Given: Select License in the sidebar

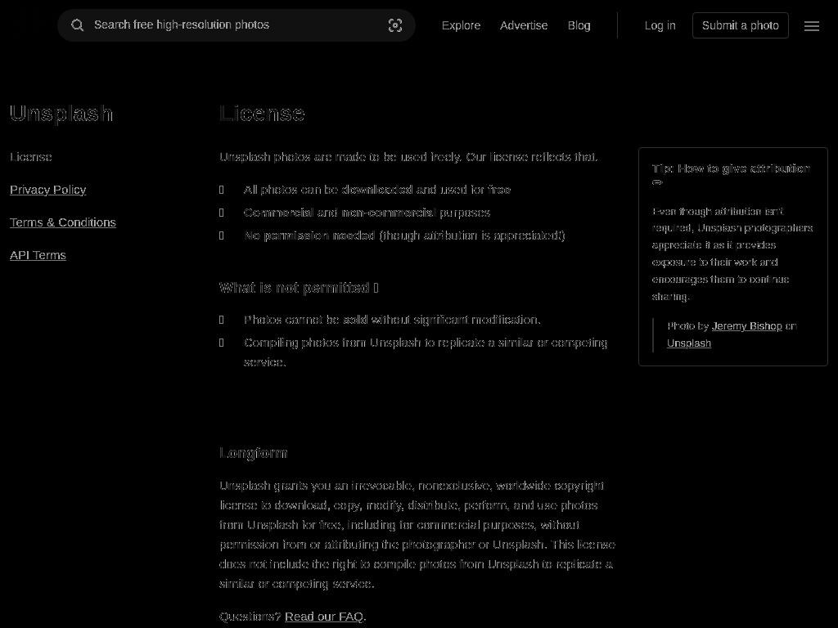Looking at the screenshot, I should pos(31,157).
